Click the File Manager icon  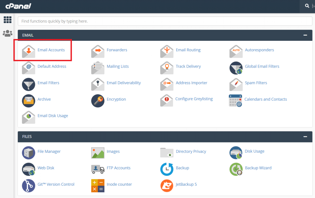(28, 153)
